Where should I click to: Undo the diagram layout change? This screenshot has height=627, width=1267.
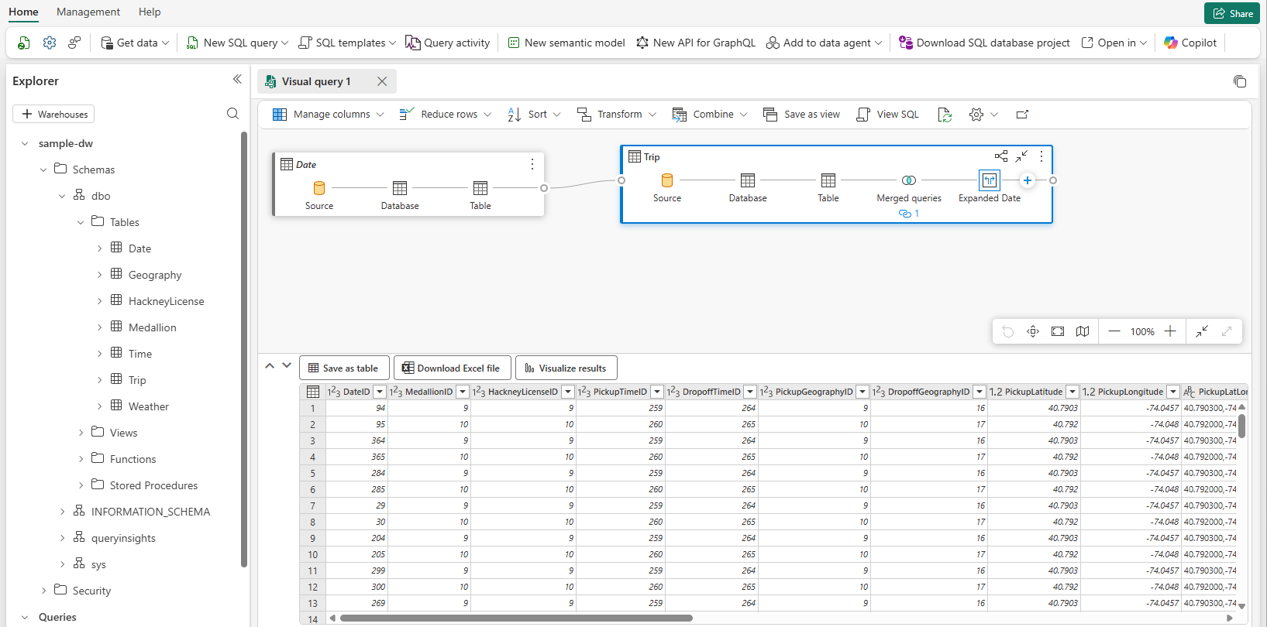[x=1008, y=331]
